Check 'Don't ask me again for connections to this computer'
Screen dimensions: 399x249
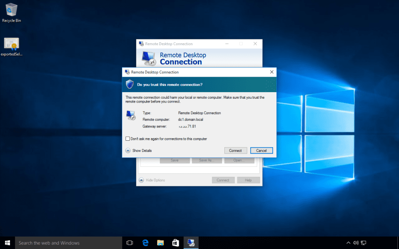click(x=128, y=138)
